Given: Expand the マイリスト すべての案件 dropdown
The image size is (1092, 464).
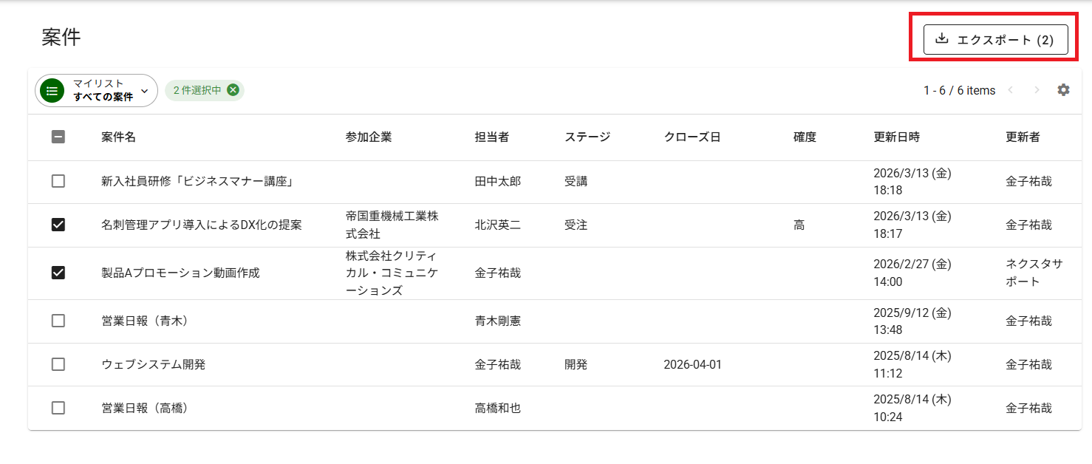Looking at the screenshot, I should pos(144,91).
